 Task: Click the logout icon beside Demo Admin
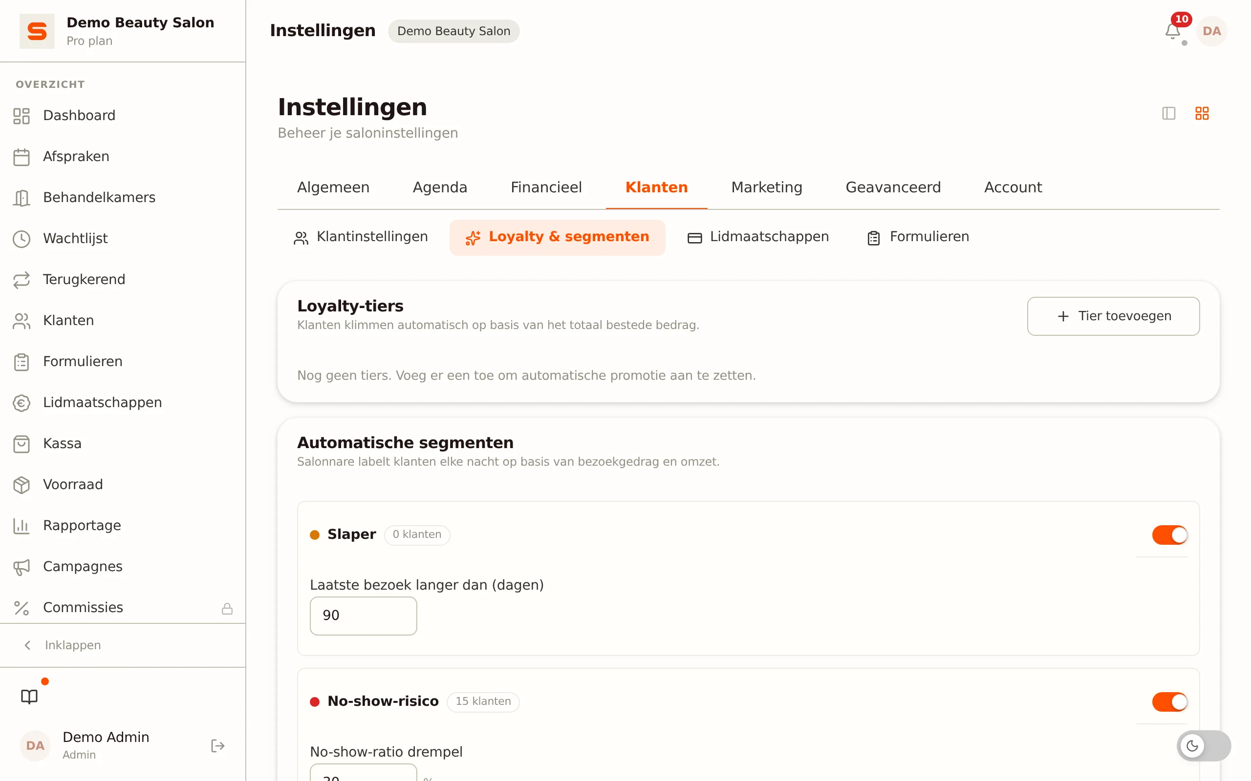tap(217, 745)
